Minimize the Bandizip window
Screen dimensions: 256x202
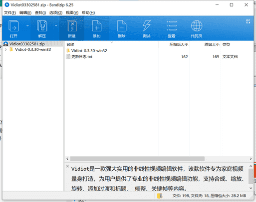(217, 5)
